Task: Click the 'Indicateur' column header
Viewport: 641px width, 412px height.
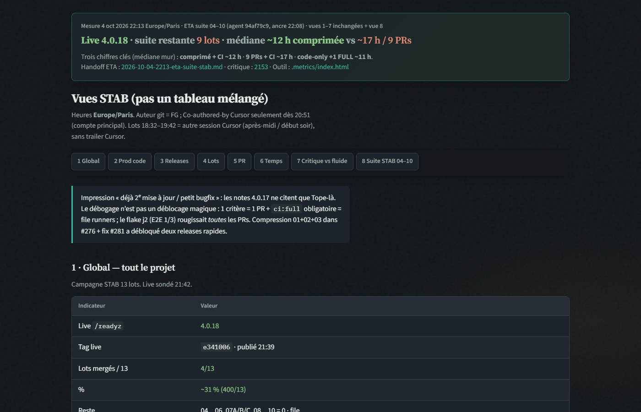Action: [x=92, y=306]
